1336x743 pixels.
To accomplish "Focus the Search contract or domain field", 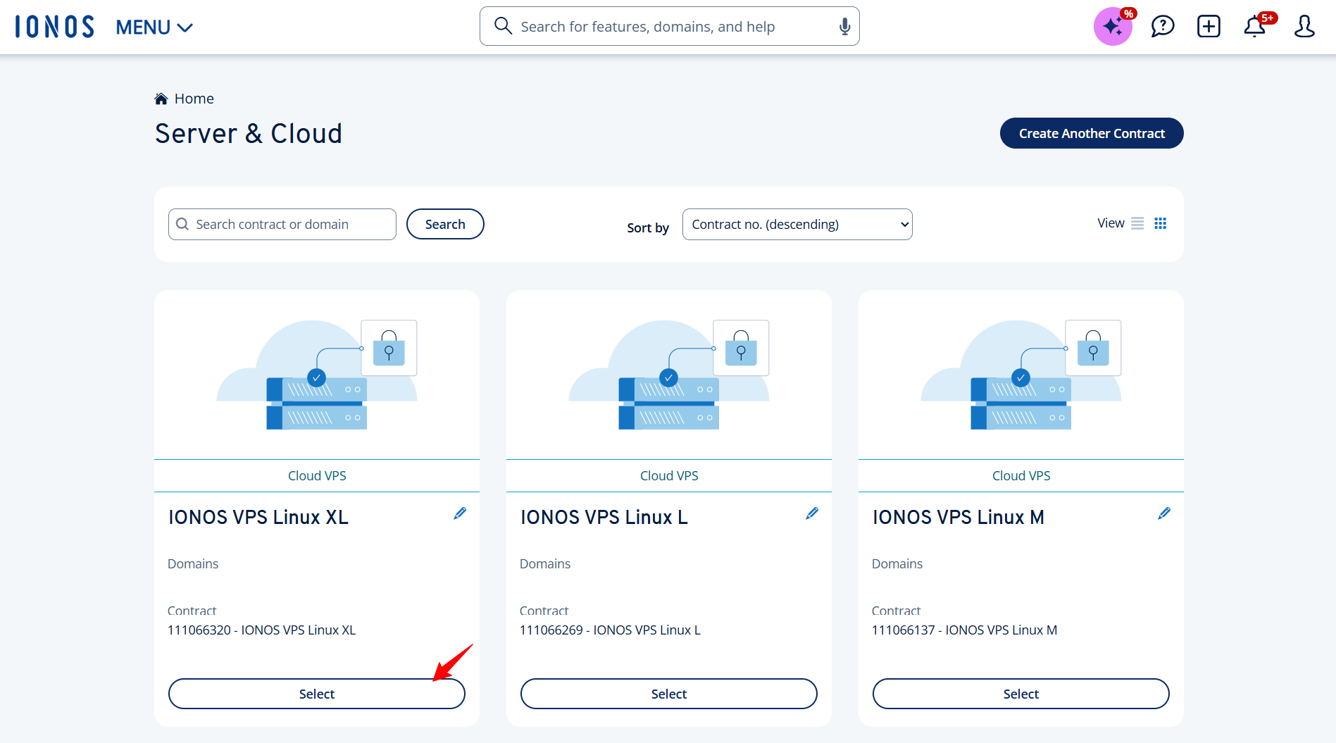I will pyautogui.click(x=282, y=224).
